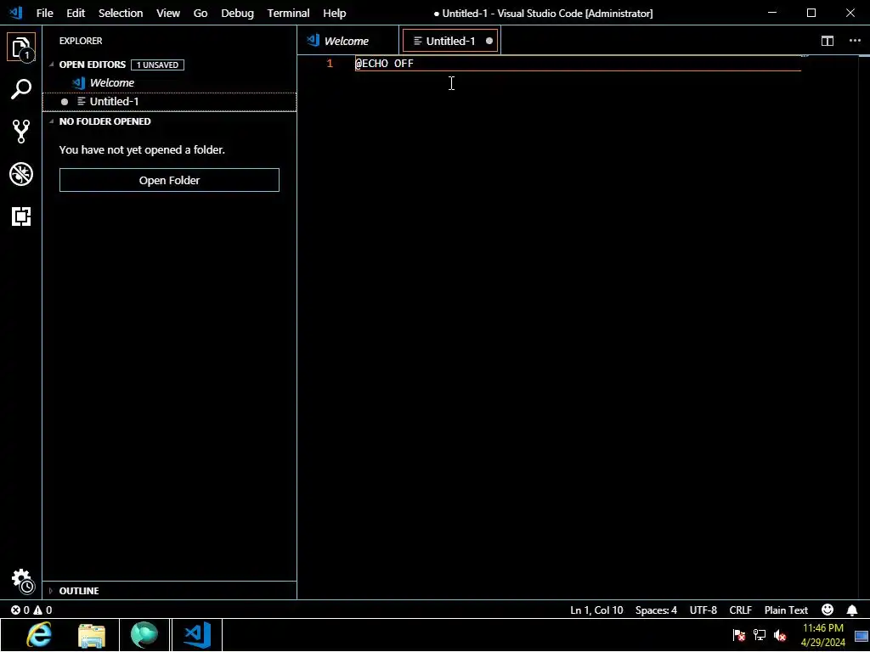Open the Debug menu

click(x=238, y=13)
